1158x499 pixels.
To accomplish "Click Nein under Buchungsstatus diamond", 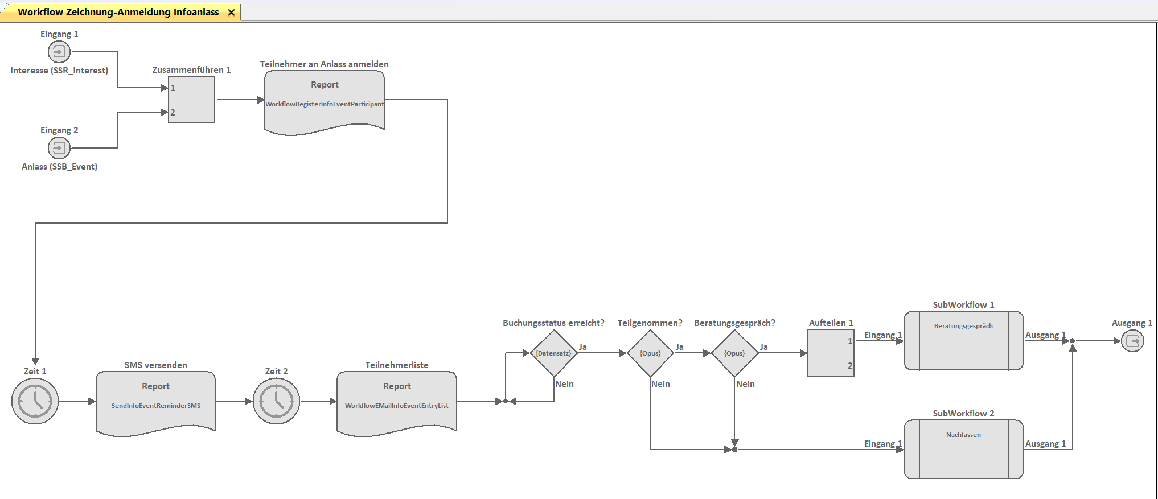I will pos(564,384).
